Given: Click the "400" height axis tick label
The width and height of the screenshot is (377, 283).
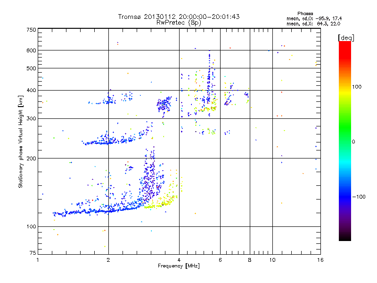Looking at the screenshot, I should (31, 90).
